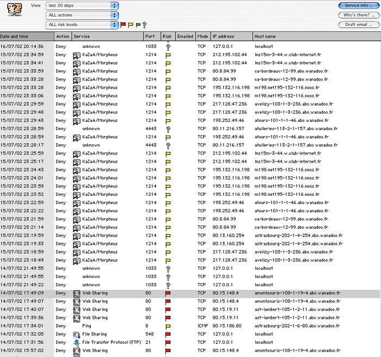Click red flag in File Sharing row
Image resolution: width=381 pixels, height=357 pixels.
click(168, 335)
